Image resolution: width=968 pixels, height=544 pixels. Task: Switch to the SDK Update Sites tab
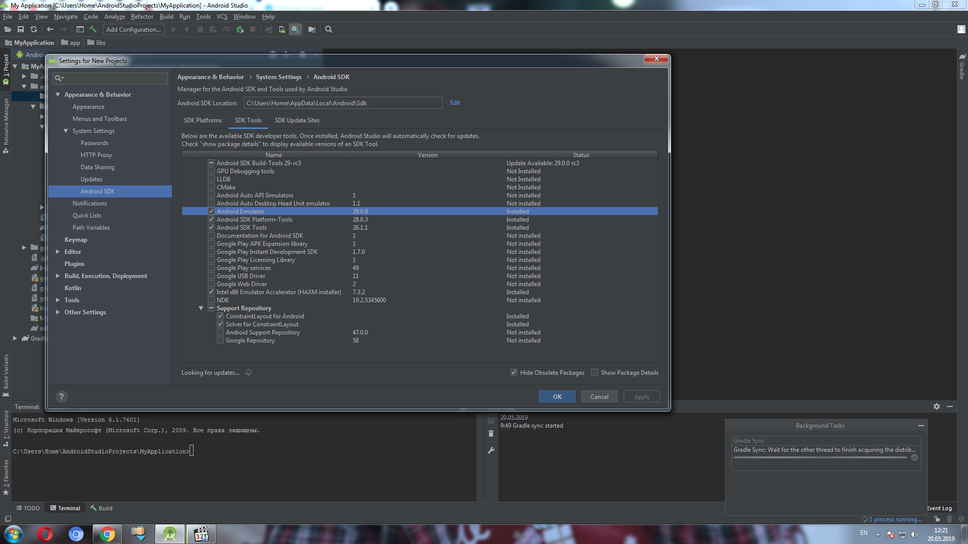click(297, 120)
